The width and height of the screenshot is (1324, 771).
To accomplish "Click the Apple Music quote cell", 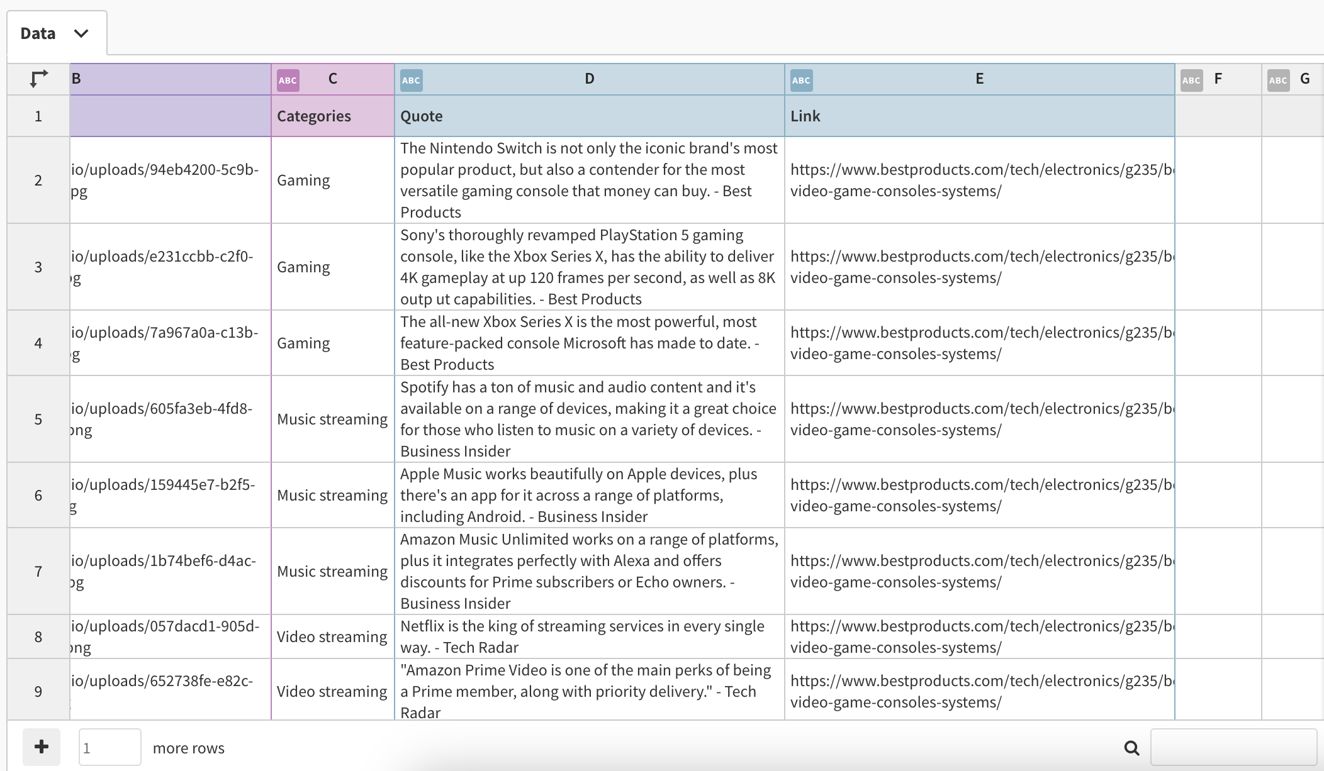I will point(590,495).
